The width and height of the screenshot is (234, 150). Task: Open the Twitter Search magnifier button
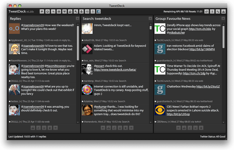(x=76, y=11)
